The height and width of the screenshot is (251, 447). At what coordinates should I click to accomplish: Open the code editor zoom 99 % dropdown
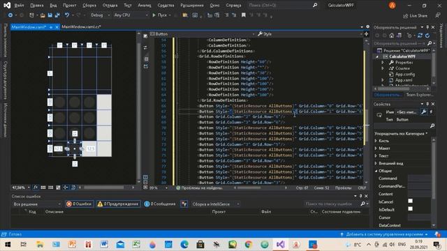159,188
